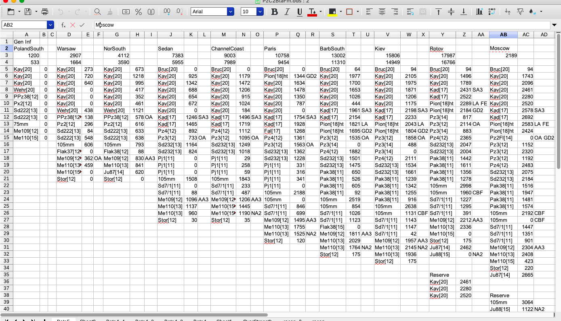This screenshot has height=321, width=561.
Task: Select the 'Reserve' cell under Rotov
Action: pos(443,275)
